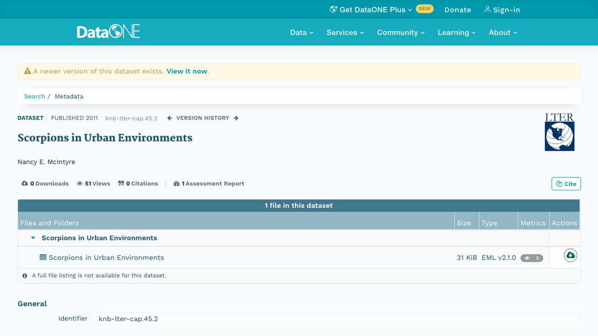598x336 pixels.
Task: Open the Get DataONE Plus dropdown
Action: (x=371, y=9)
